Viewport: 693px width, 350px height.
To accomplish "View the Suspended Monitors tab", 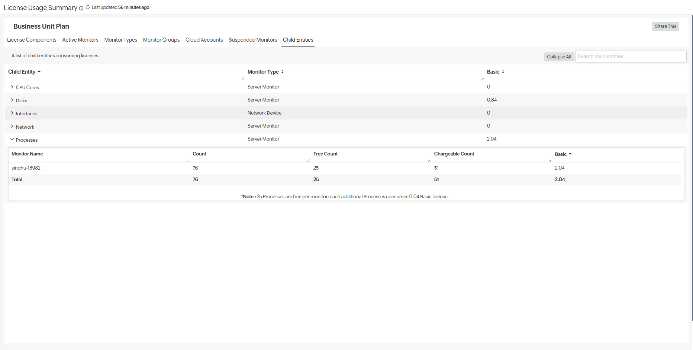I will tap(252, 40).
